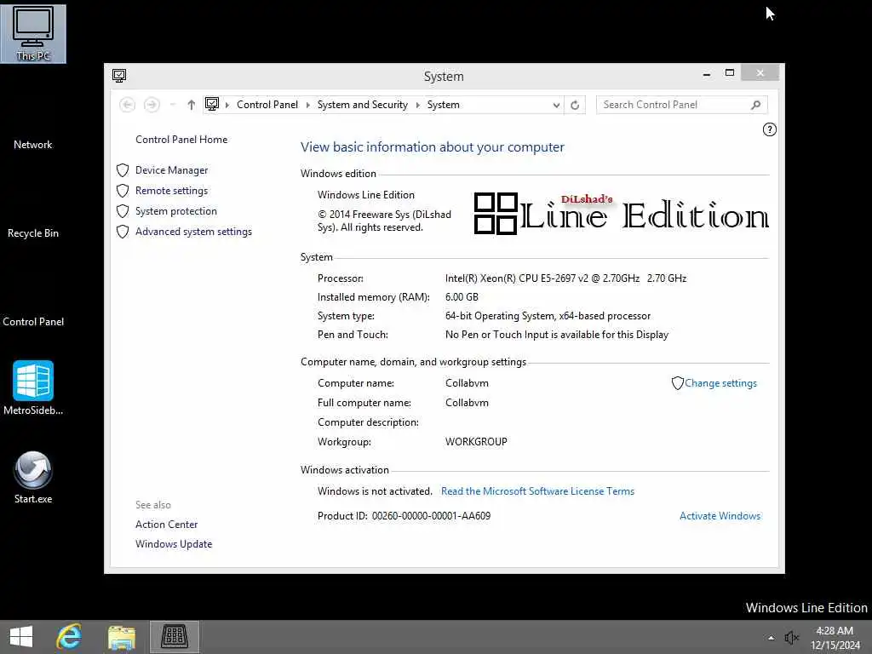
Task: Expand arrow after System and Security breadcrumb
Action: point(417,105)
